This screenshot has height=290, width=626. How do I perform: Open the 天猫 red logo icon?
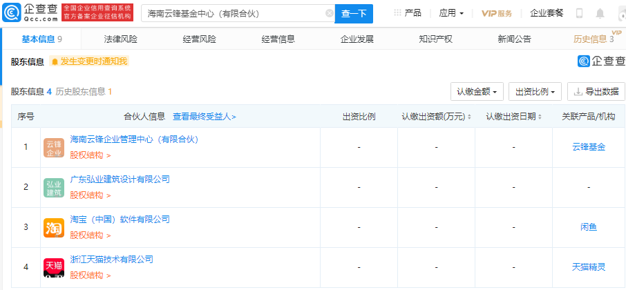pos(54,268)
